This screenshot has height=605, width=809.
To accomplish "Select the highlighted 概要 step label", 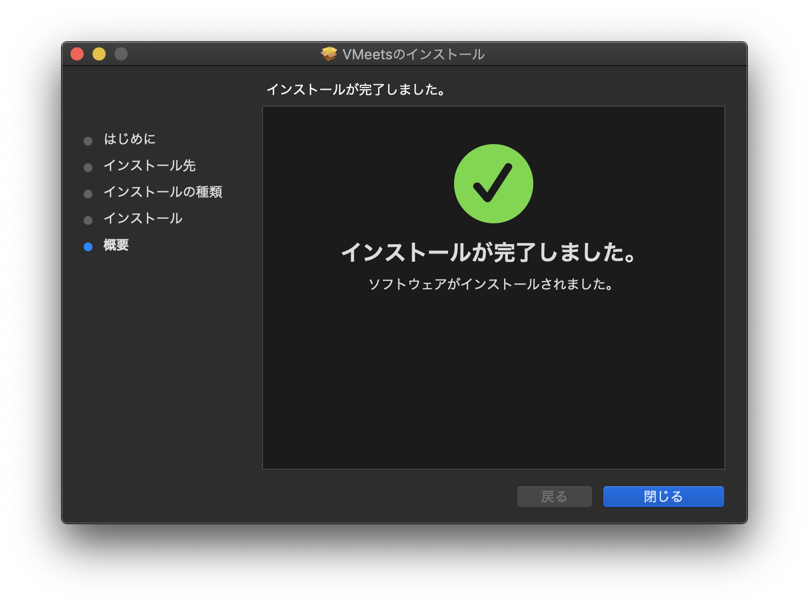I will pos(116,245).
